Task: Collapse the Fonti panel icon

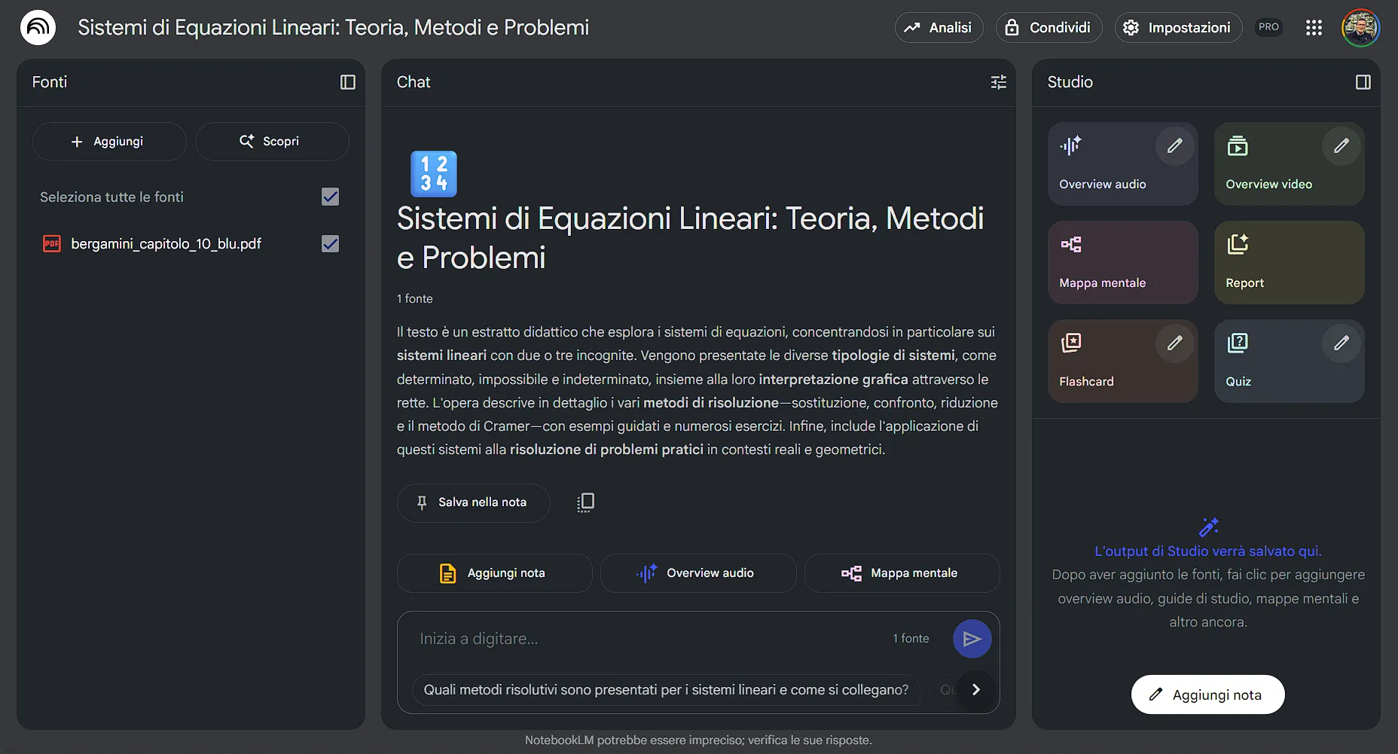Action: click(348, 82)
